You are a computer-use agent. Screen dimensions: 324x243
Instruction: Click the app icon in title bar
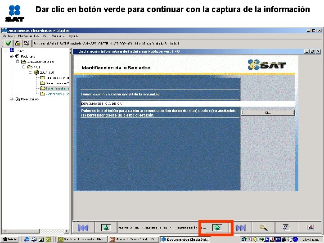point(4,31)
